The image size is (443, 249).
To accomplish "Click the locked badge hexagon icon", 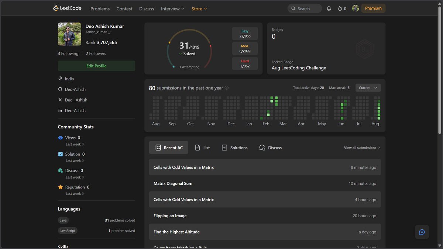I will tap(365, 49).
